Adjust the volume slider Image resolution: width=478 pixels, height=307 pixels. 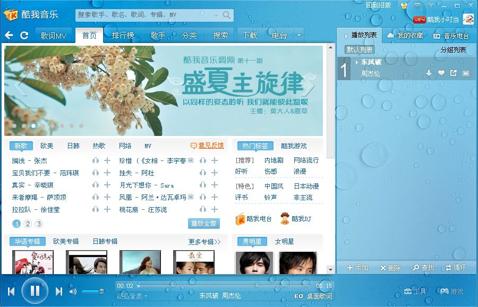pyautogui.click(x=92, y=292)
